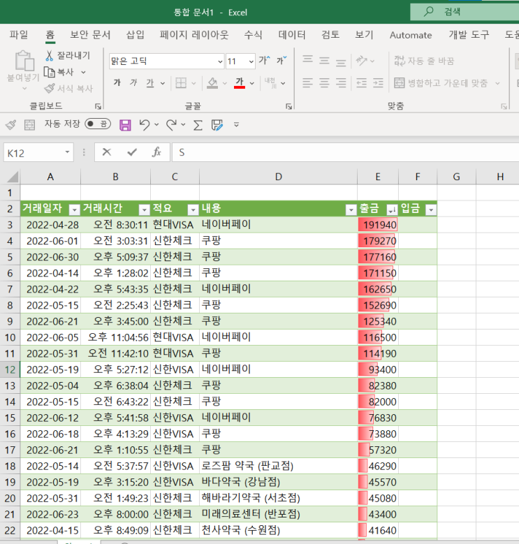Click 자동 줄 바꿈 (Wrap Text) button
The image size is (519, 544).
[x=424, y=61]
